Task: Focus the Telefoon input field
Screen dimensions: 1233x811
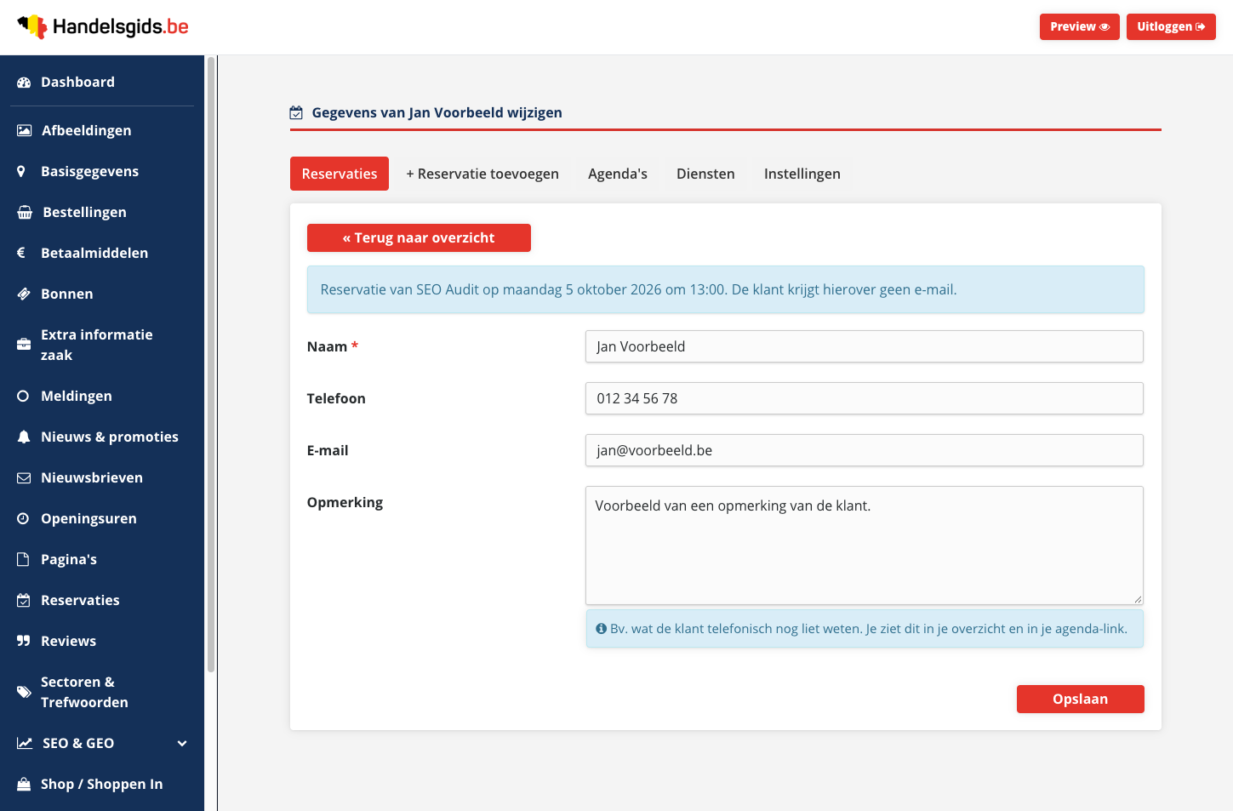Action: (x=865, y=398)
